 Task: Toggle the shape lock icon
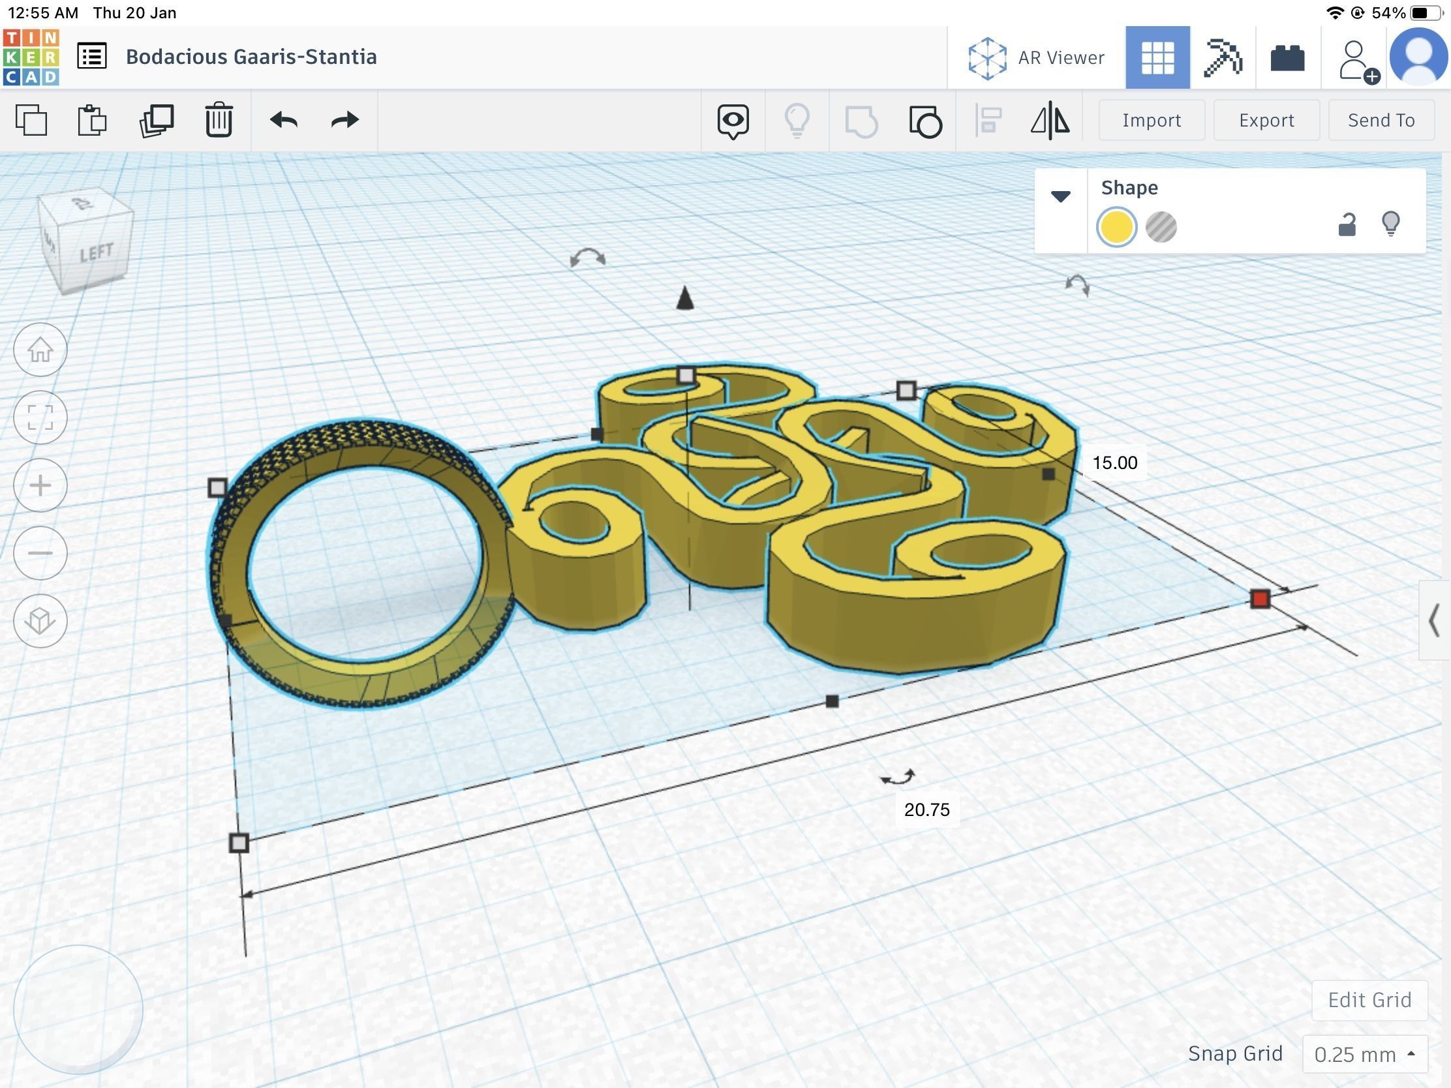pyautogui.click(x=1347, y=224)
